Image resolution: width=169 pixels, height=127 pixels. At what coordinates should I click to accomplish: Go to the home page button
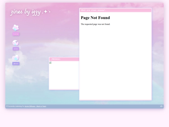(x=16, y=34)
